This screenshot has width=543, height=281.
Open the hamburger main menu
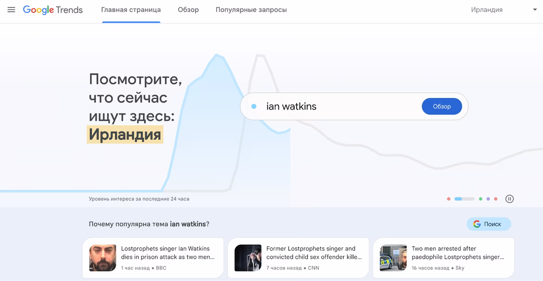[x=12, y=10]
